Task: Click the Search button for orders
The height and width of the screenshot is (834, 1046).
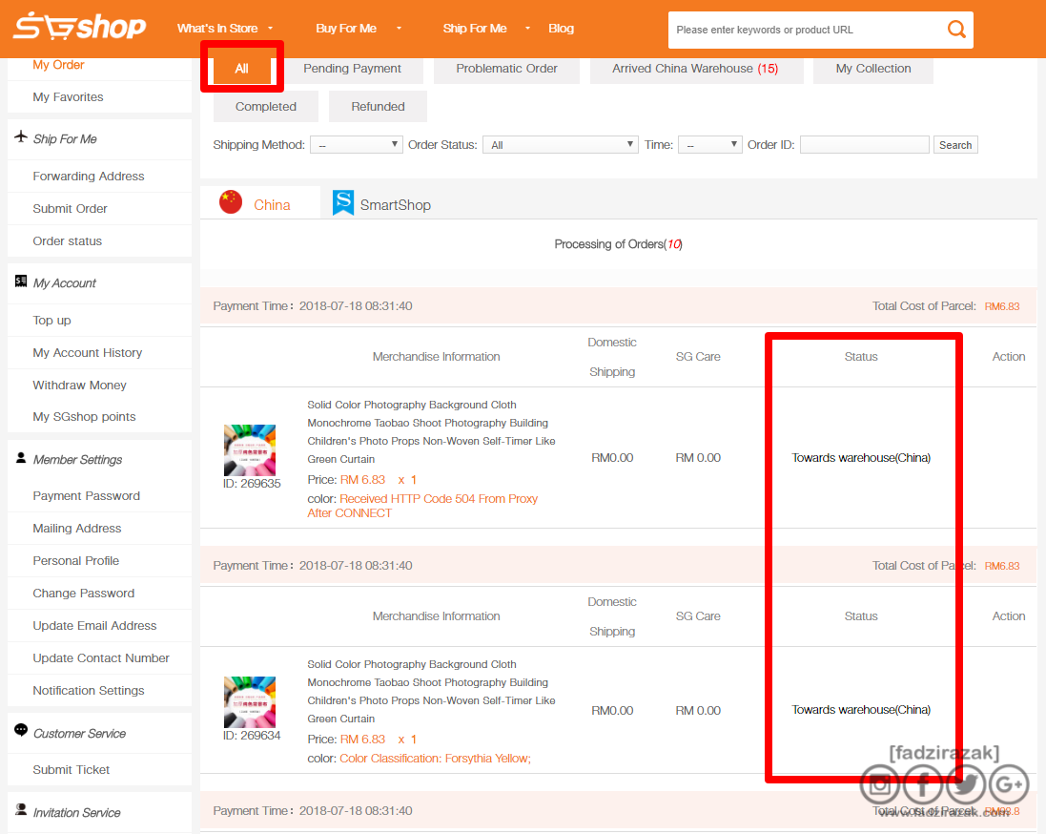Action: click(955, 145)
